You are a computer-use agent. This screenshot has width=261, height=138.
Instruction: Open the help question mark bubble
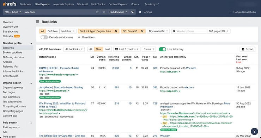pyautogui.click(x=254, y=131)
